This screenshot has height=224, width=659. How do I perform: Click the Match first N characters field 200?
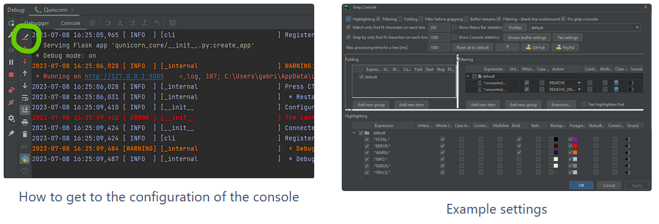point(439,27)
